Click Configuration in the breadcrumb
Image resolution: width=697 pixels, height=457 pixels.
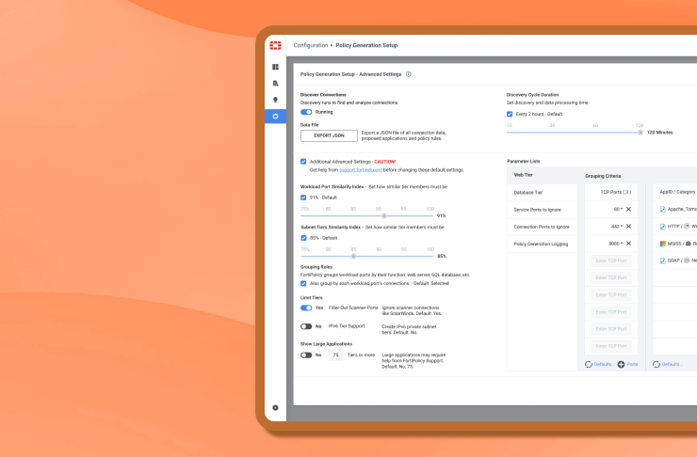(310, 45)
